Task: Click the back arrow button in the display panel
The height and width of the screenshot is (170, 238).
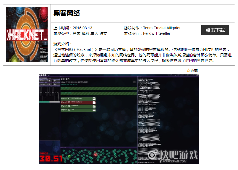Action: pyautogui.click(x=134, y=82)
